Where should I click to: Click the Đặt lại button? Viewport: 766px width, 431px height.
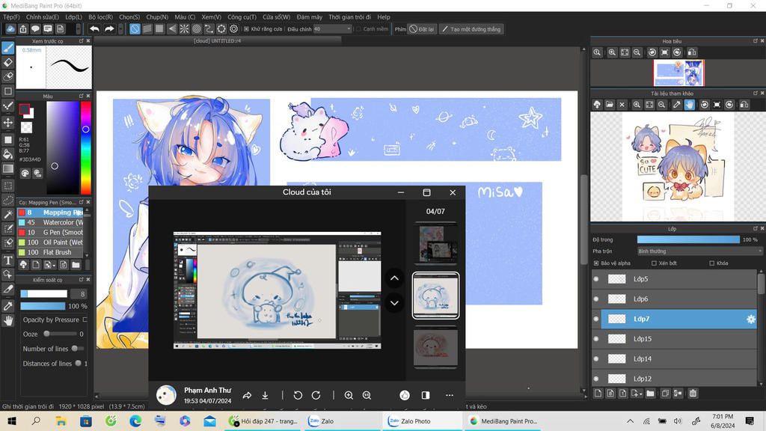point(422,29)
